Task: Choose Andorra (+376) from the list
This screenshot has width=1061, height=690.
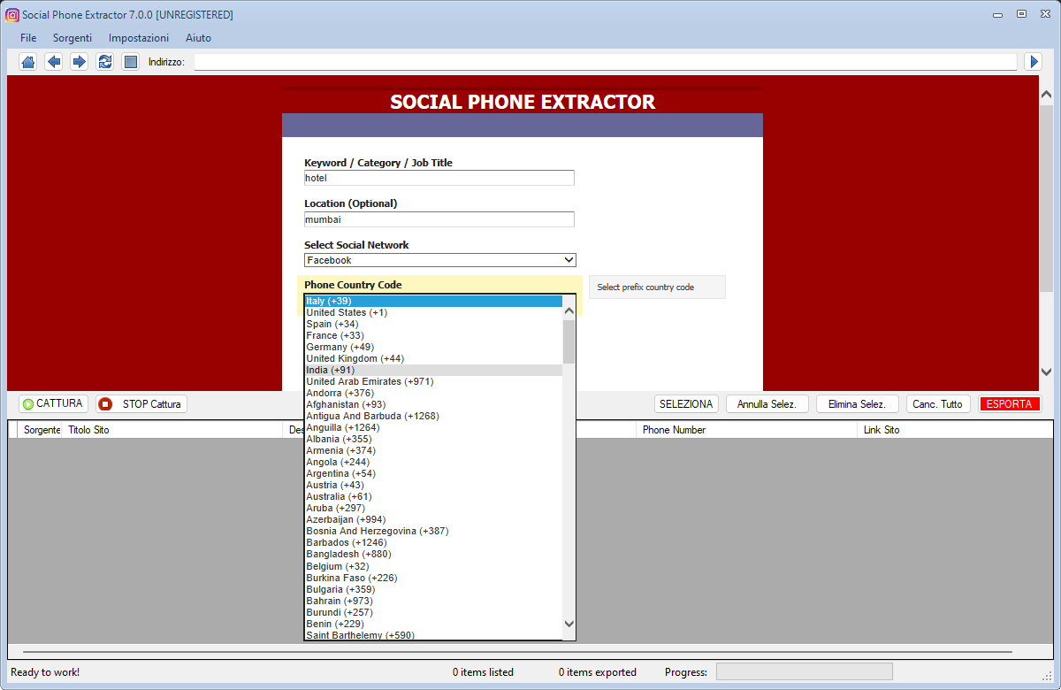Action: 433,393
